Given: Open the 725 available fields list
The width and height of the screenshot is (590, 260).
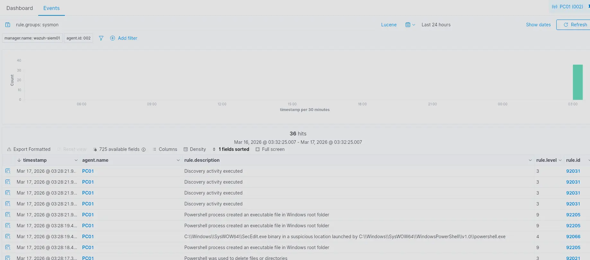Looking at the screenshot, I should pos(117,149).
